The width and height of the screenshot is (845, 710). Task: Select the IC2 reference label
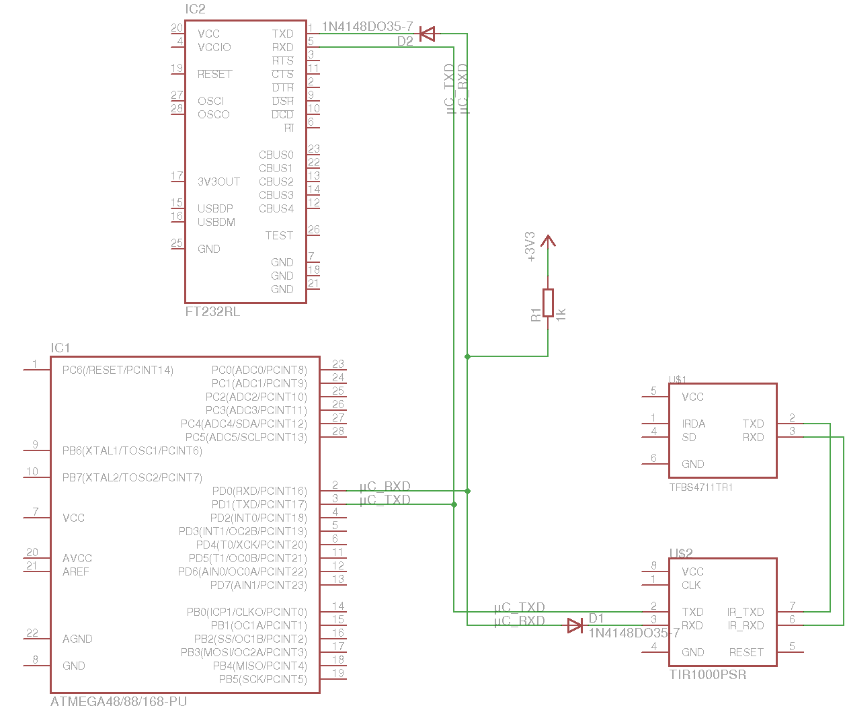point(195,9)
